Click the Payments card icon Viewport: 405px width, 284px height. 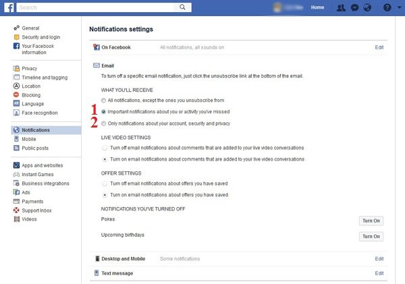16,202
